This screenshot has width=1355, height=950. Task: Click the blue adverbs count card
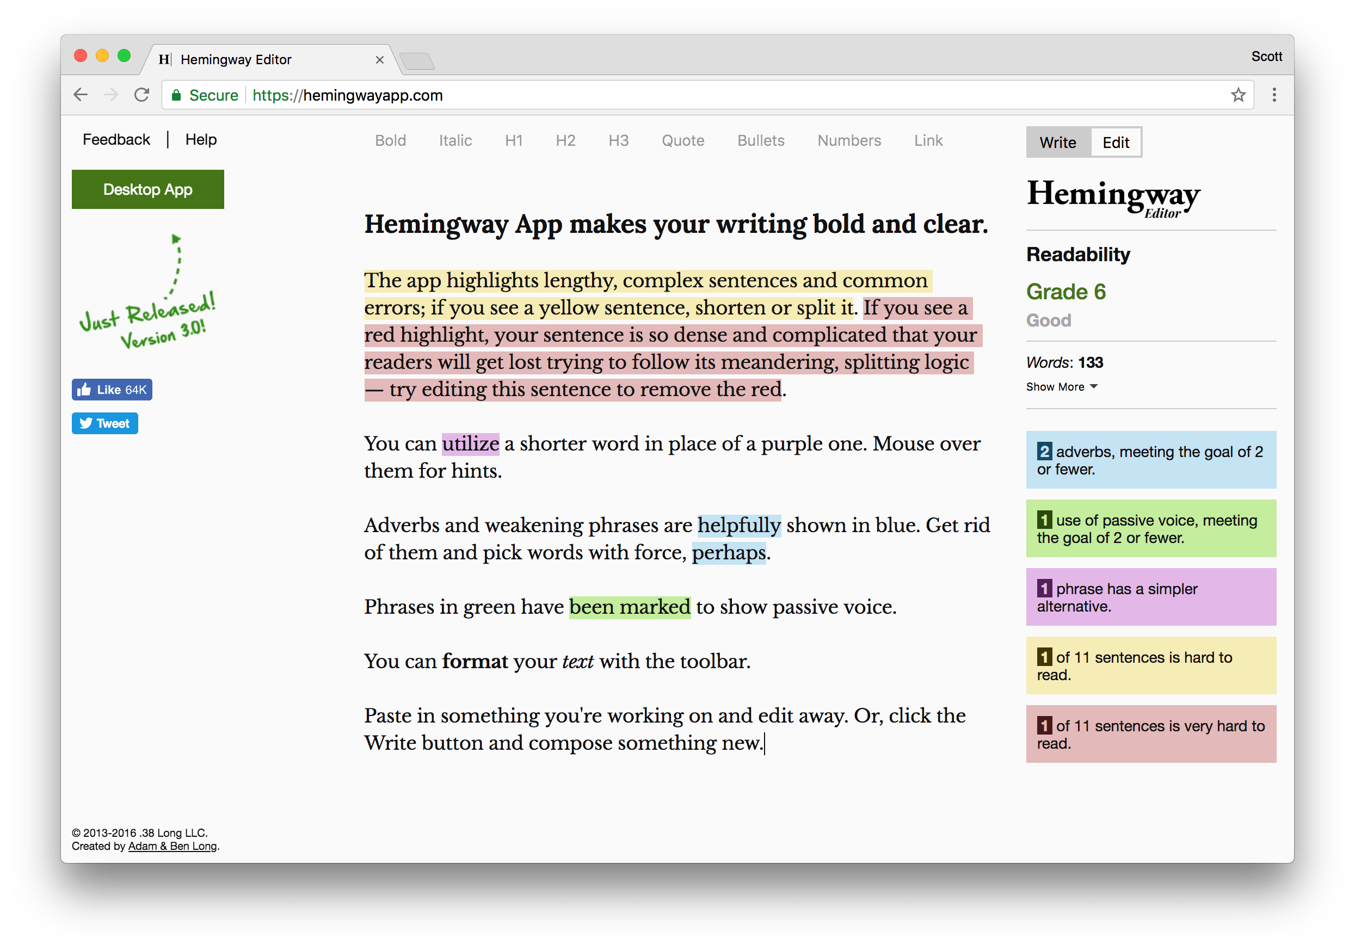(1151, 460)
